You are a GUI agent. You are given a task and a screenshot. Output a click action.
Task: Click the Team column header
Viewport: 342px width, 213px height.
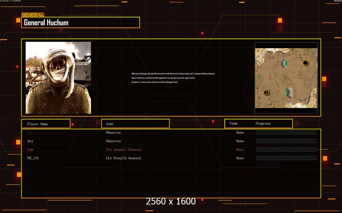tap(233, 124)
